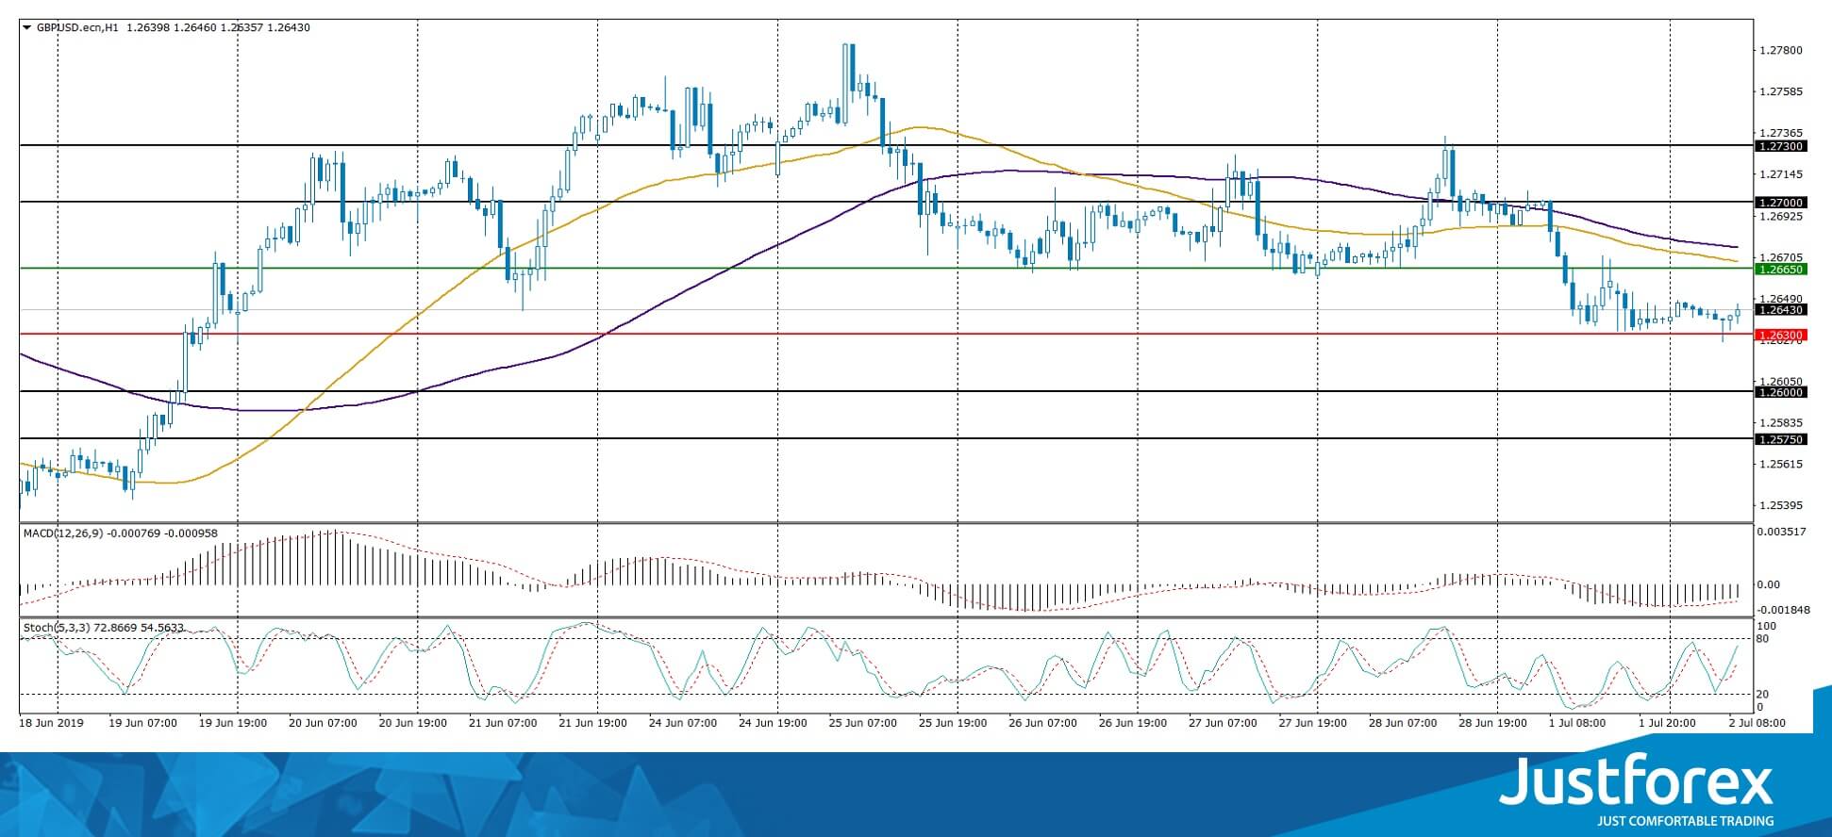The height and width of the screenshot is (837, 1832).
Task: Click the 20 Jun 07:00 time label
Action: (323, 723)
